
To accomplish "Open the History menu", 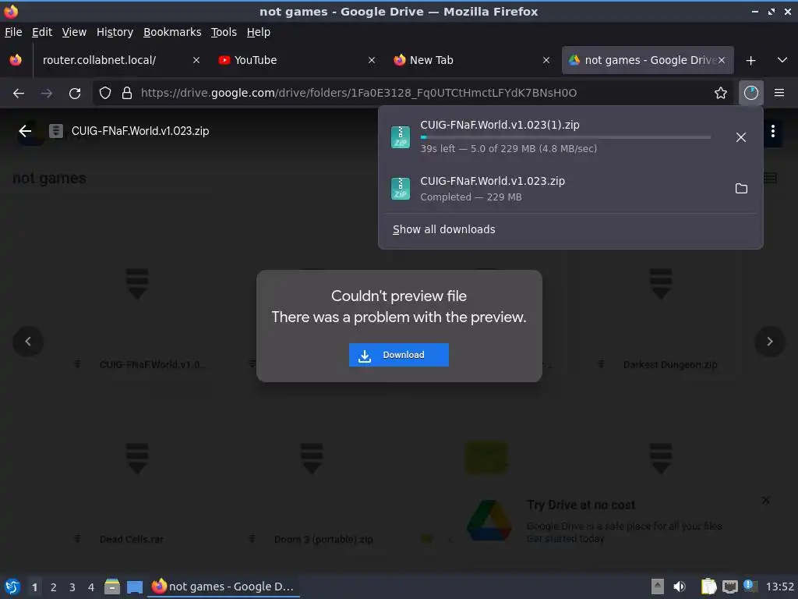I will (x=115, y=32).
